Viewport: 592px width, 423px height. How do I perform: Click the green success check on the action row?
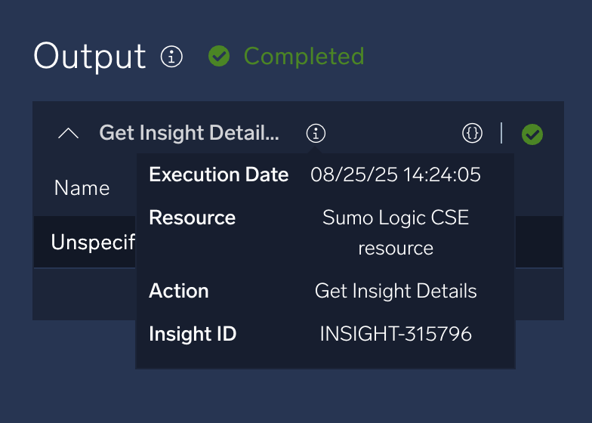coord(532,134)
